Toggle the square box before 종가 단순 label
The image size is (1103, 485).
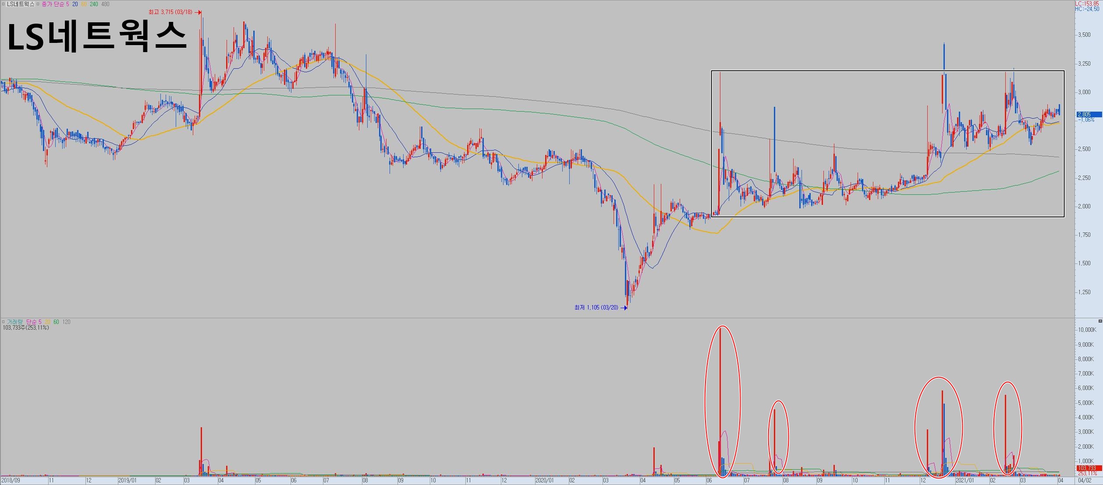click(x=39, y=4)
